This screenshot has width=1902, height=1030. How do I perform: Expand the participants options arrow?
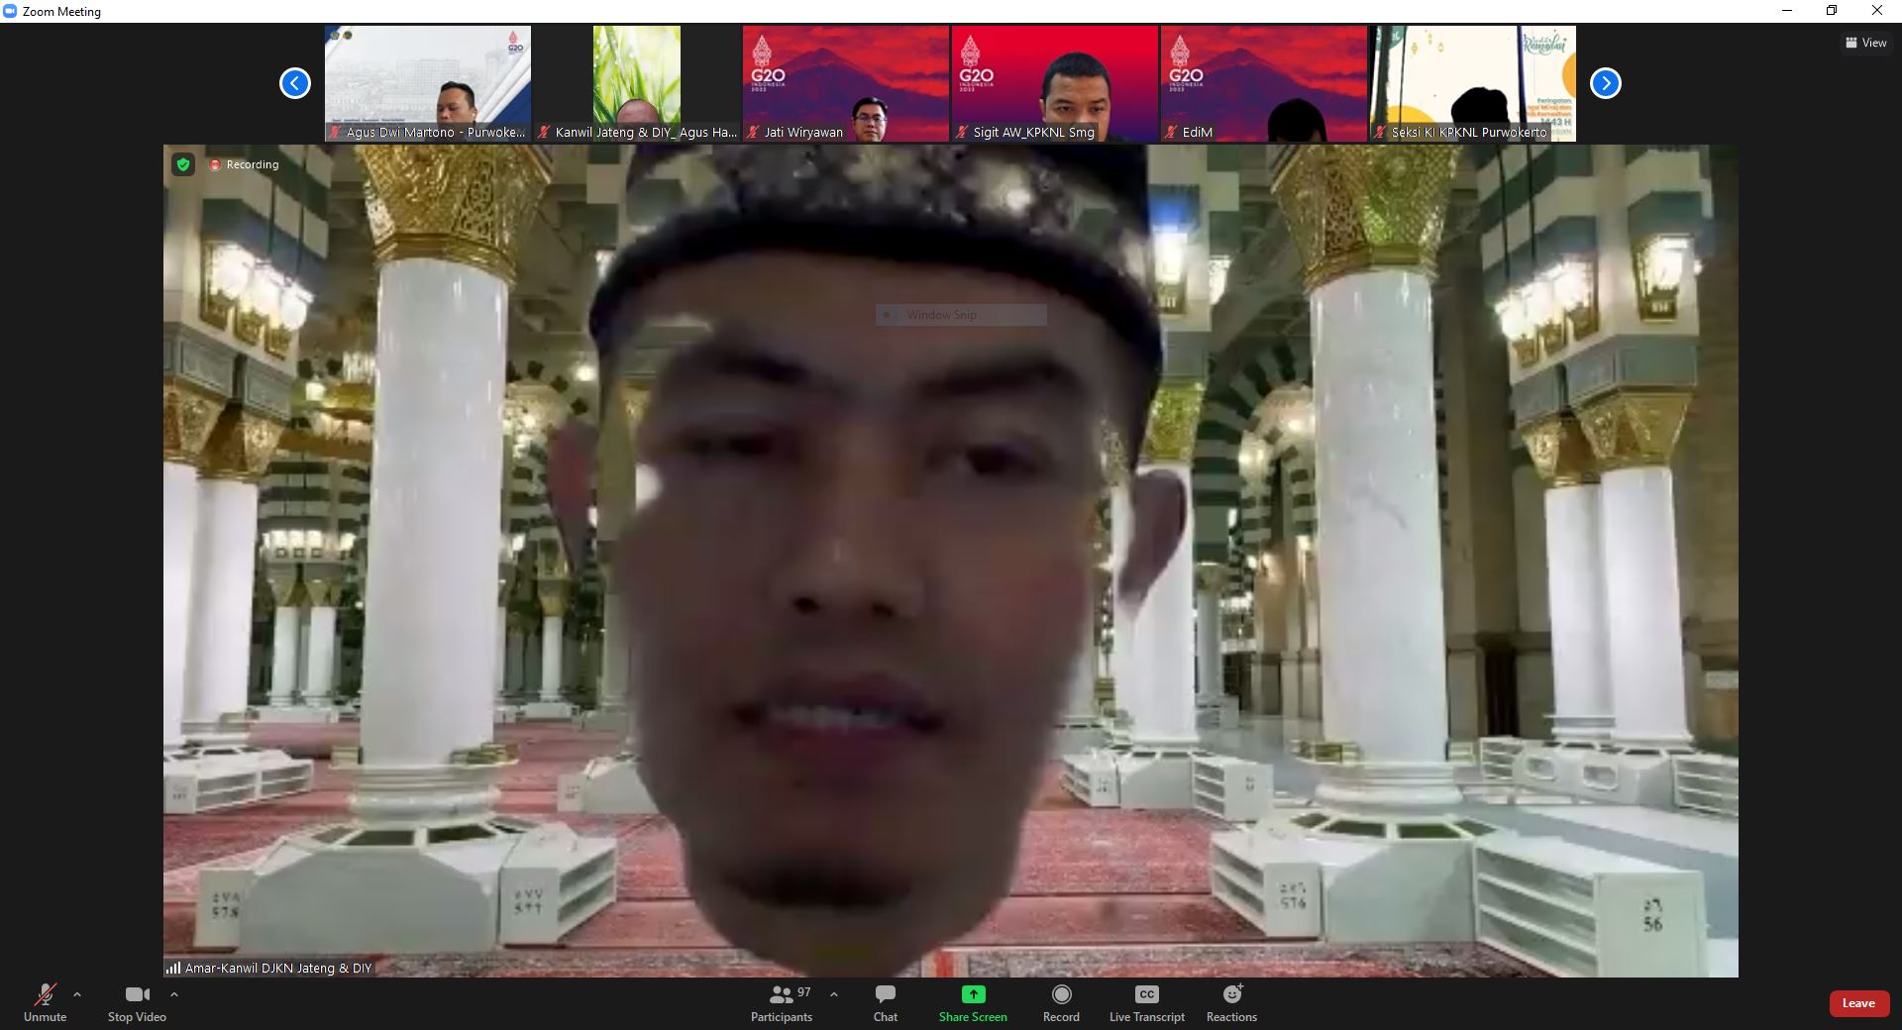tap(834, 994)
